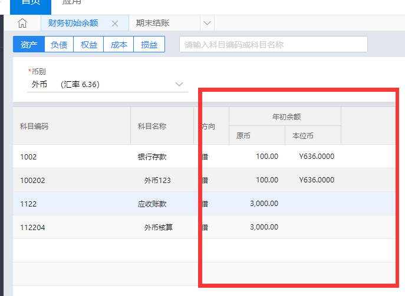Image resolution: width=405 pixels, height=296 pixels.
Task: Select the 损益 category button
Action: point(149,45)
